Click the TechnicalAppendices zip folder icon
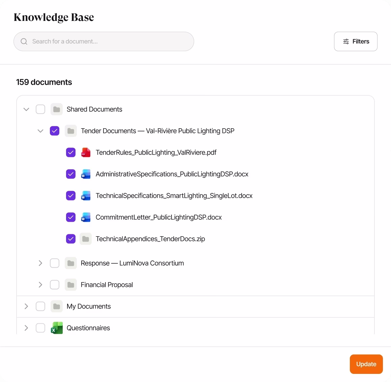The height and width of the screenshot is (382, 391). point(86,239)
